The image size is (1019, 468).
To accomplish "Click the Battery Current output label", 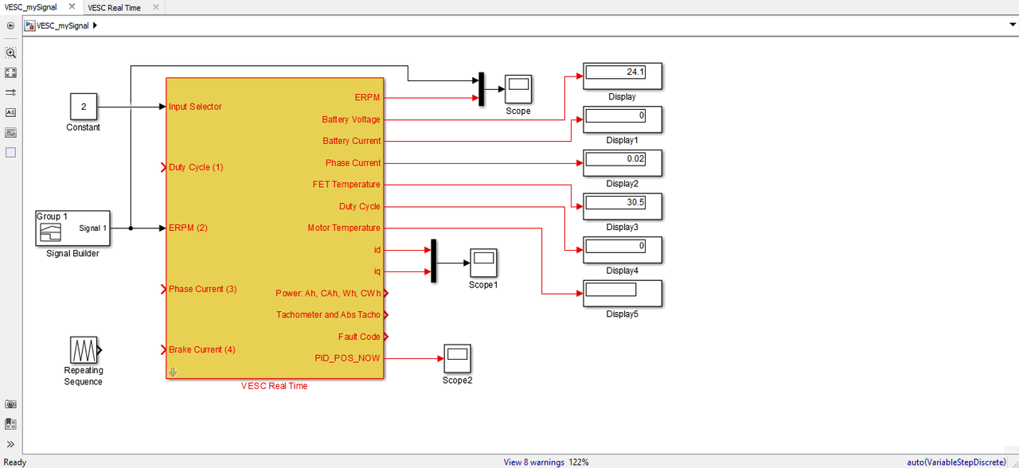I will 352,141.
